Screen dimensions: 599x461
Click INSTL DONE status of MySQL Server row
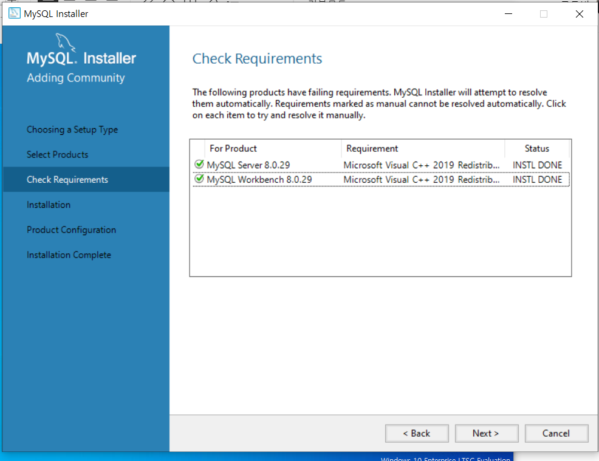(537, 165)
